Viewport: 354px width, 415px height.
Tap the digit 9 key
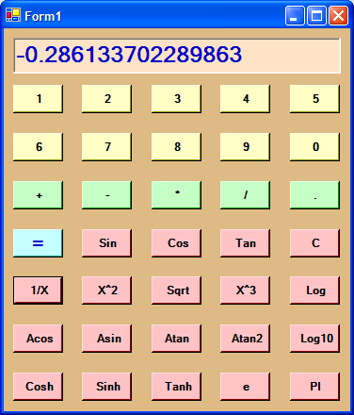[245, 147]
